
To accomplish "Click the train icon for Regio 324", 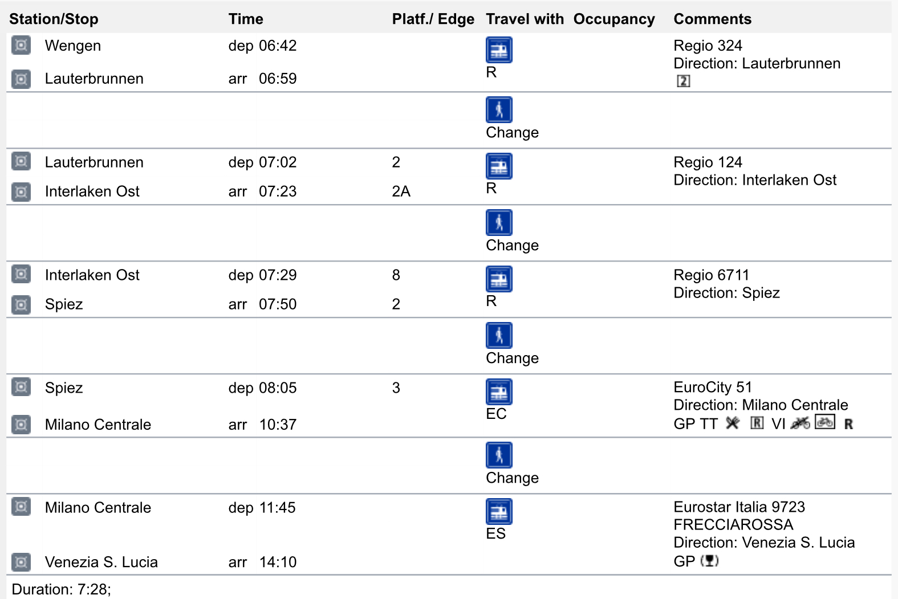I will pyautogui.click(x=499, y=50).
